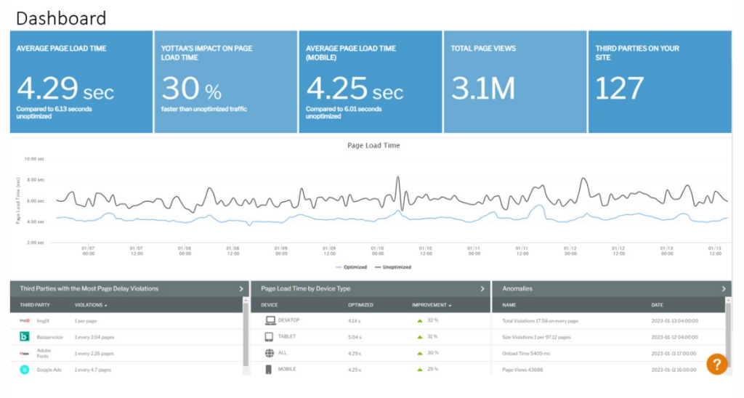Image resolution: width=744 pixels, height=398 pixels.
Task: Open the Anomalies panel chevron arrow
Action: click(x=724, y=288)
